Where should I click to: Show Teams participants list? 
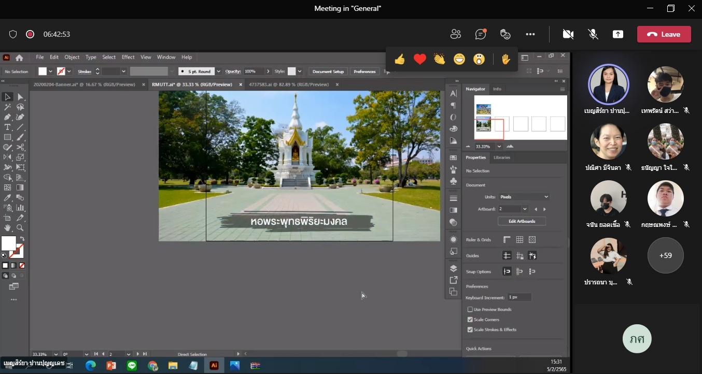pyautogui.click(x=456, y=34)
